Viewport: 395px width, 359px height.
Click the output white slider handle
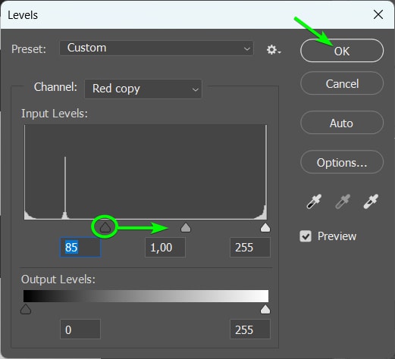(x=265, y=309)
